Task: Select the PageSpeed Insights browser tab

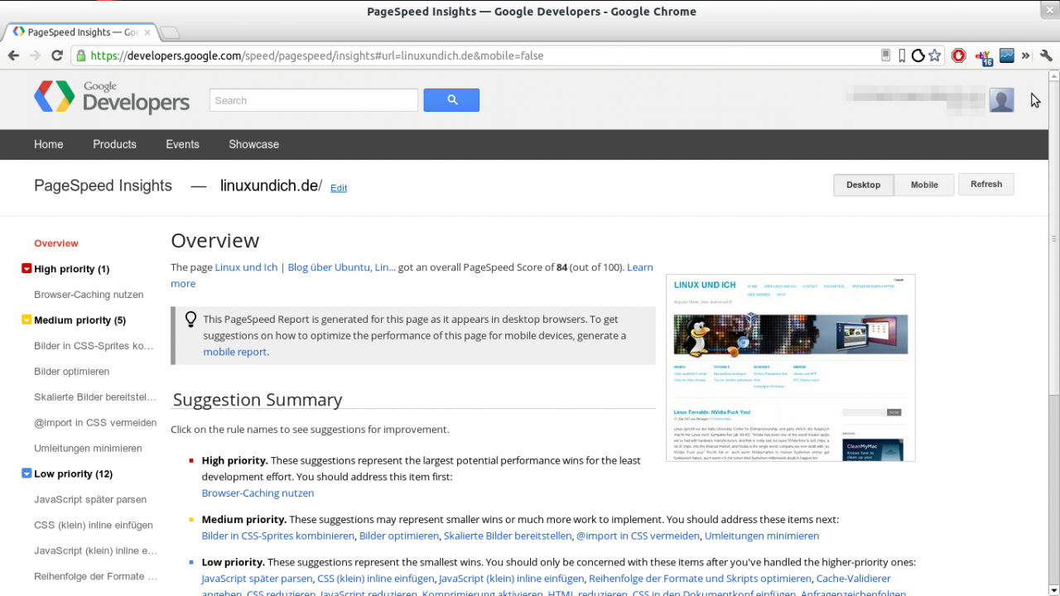Action: coord(81,32)
